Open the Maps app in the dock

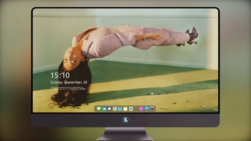click(x=114, y=109)
